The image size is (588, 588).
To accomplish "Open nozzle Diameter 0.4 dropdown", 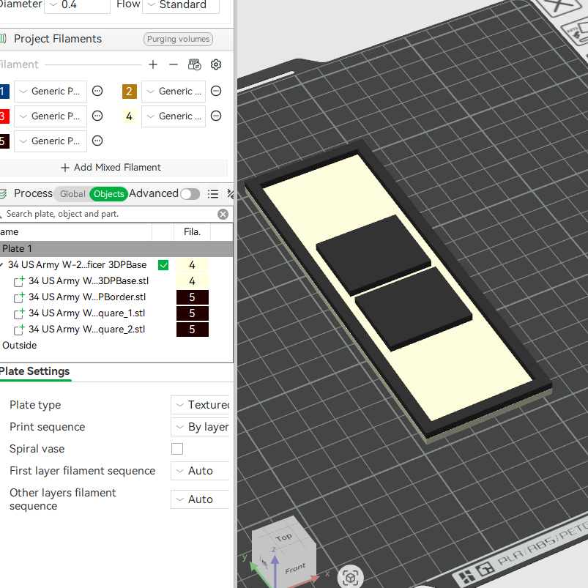I will (77, 5).
